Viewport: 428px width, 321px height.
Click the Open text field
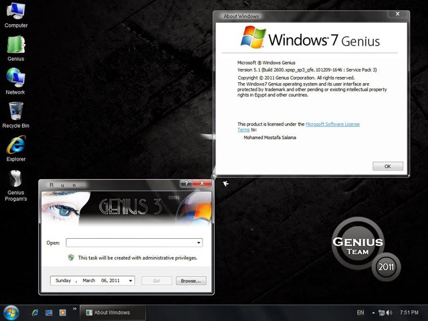[131, 242]
